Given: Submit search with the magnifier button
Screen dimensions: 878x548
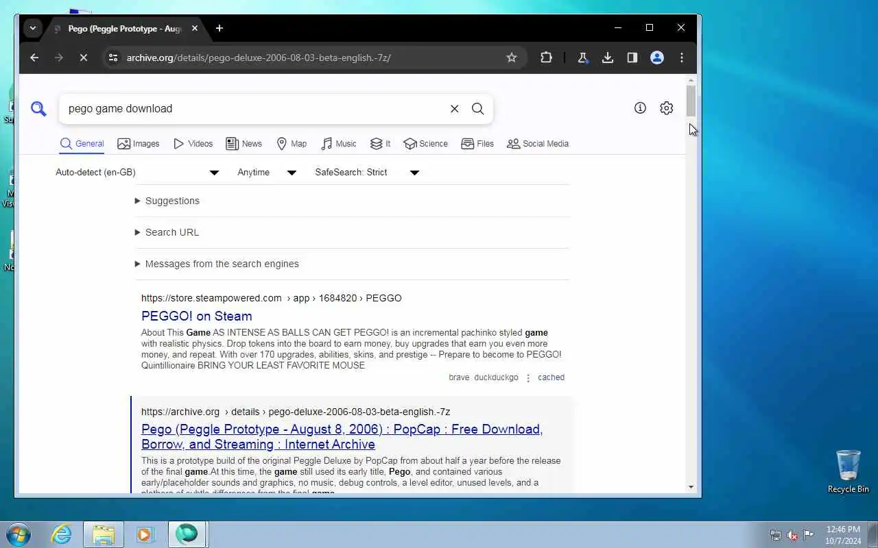Looking at the screenshot, I should pyautogui.click(x=478, y=108).
